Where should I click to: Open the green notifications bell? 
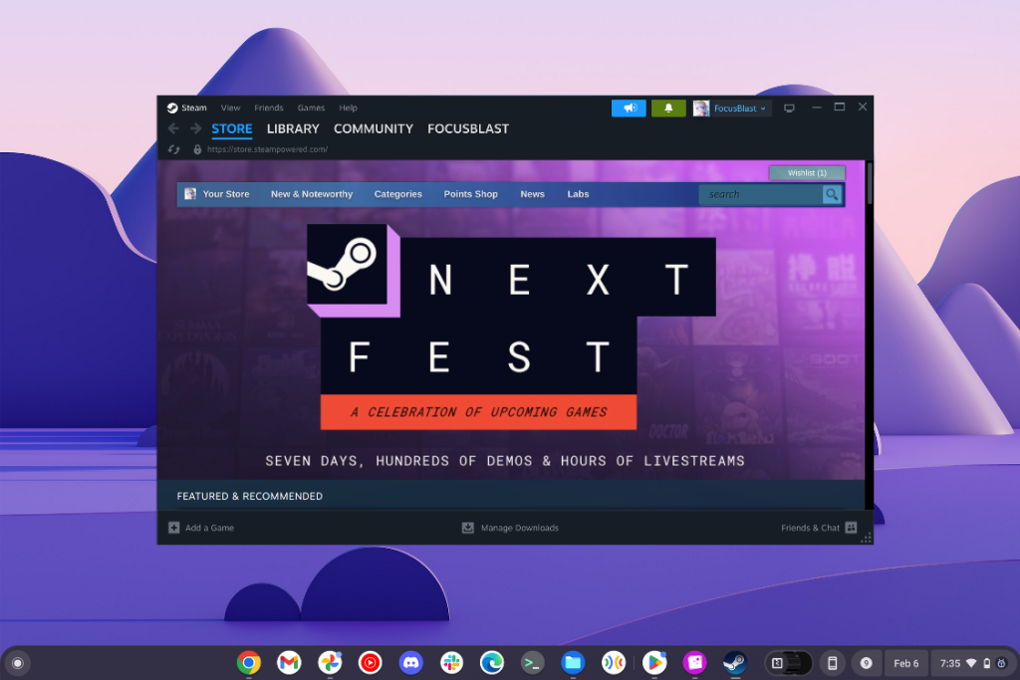pyautogui.click(x=668, y=109)
